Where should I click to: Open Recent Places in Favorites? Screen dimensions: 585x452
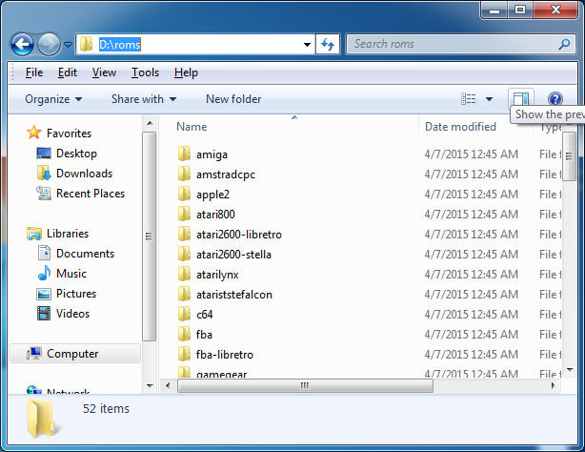[91, 194]
